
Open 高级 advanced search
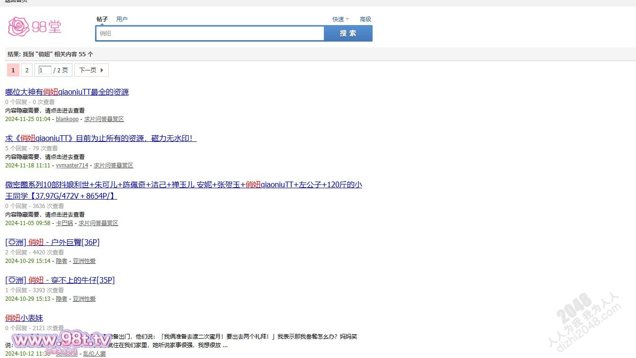[366, 19]
